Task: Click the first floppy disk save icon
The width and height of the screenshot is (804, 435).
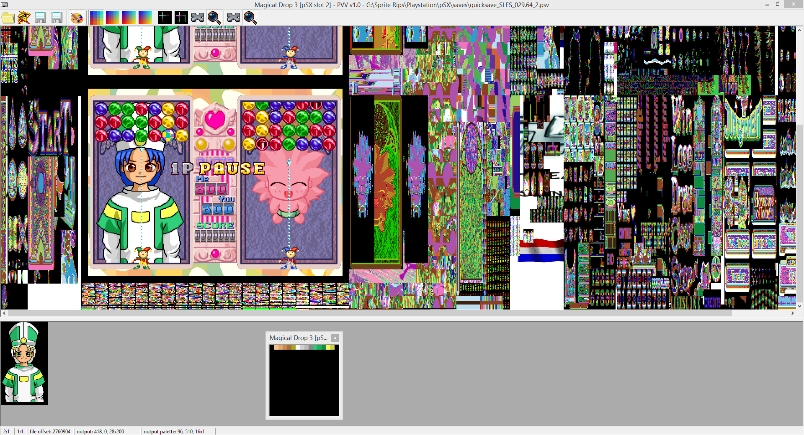Action: pos(41,18)
